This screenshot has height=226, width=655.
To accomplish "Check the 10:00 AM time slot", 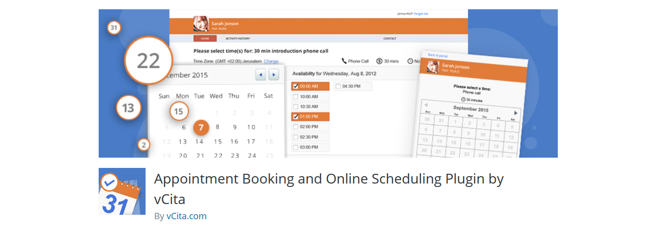I will coord(295,97).
